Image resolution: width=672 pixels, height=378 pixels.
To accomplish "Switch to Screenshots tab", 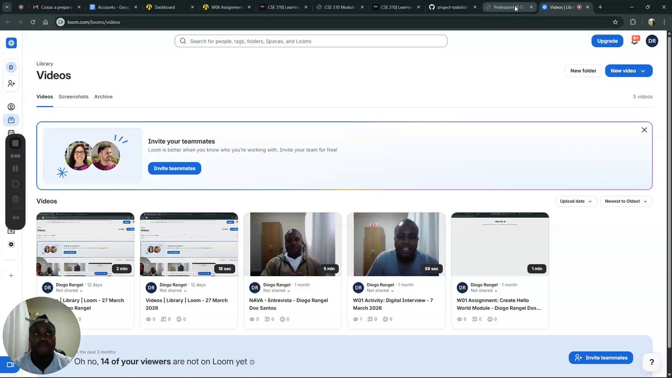I will pyautogui.click(x=73, y=97).
